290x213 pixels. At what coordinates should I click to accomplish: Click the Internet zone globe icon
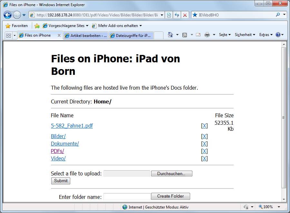point(125,207)
